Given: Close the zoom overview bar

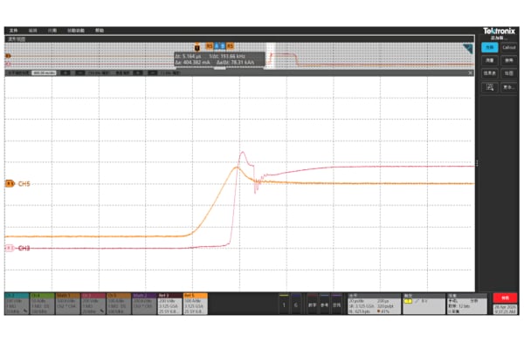Looking at the screenshot, I should pyautogui.click(x=470, y=72).
